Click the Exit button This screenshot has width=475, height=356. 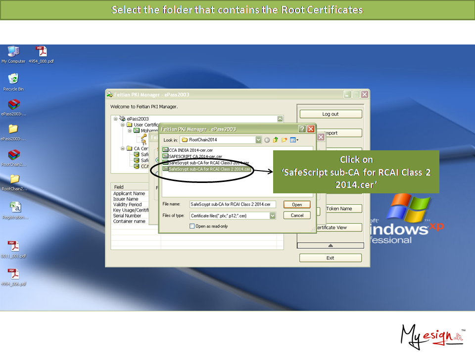click(331, 258)
